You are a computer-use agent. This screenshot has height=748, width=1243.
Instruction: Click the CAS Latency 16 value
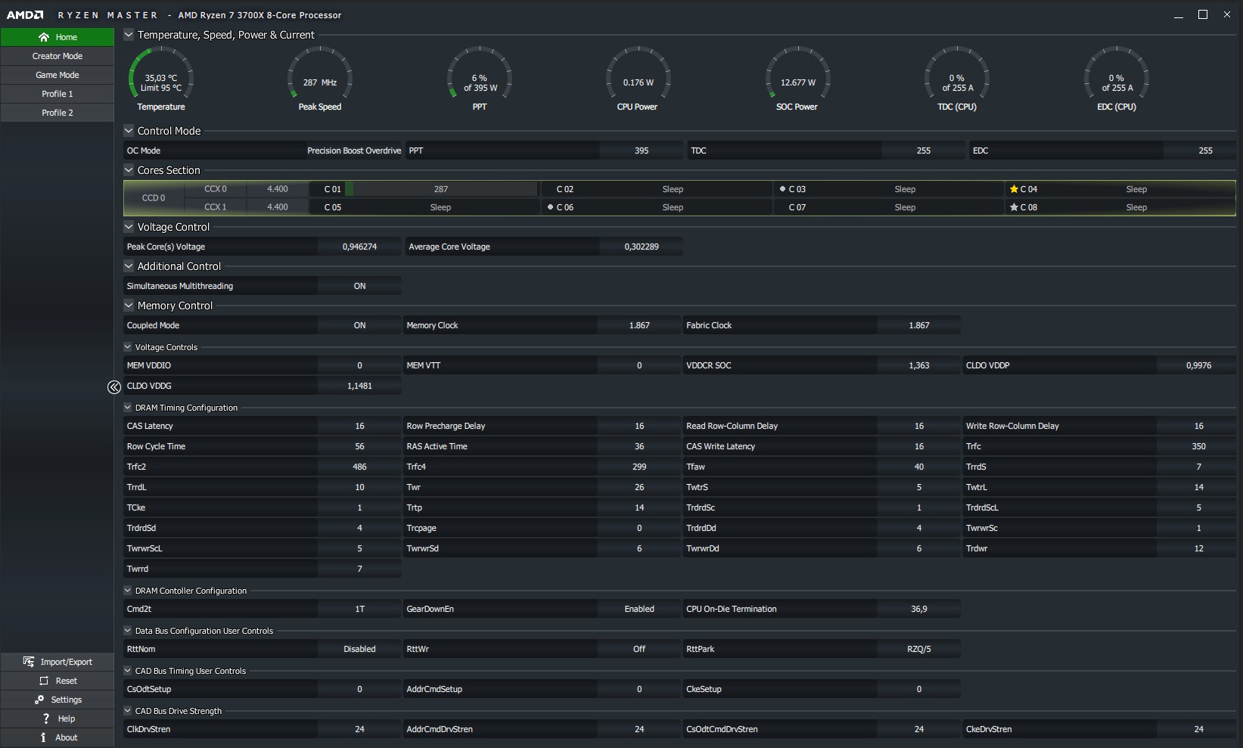point(359,426)
